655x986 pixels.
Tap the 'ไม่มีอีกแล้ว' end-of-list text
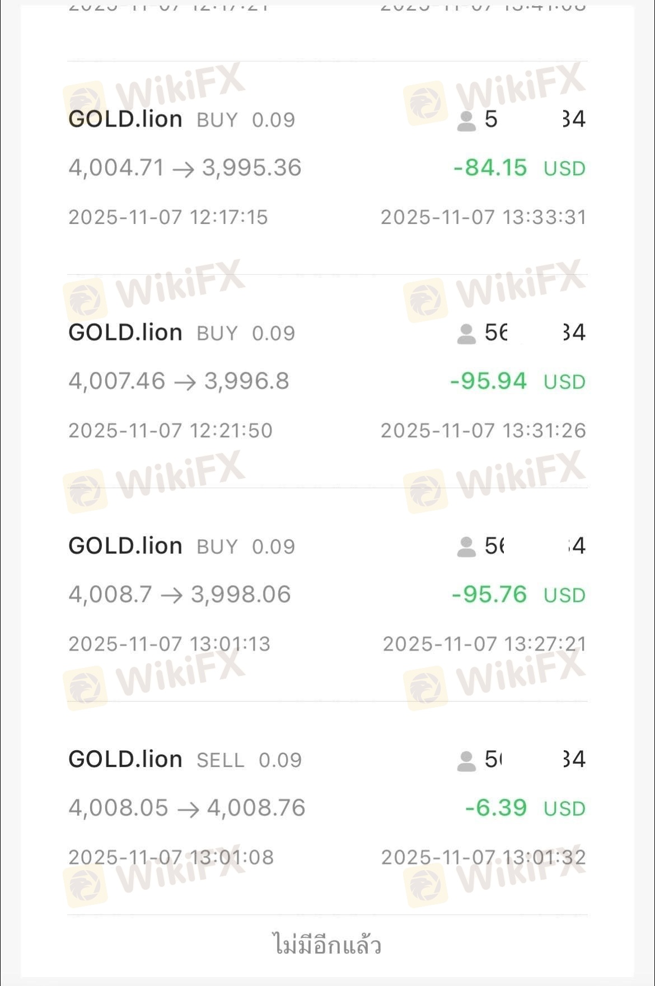point(327,945)
